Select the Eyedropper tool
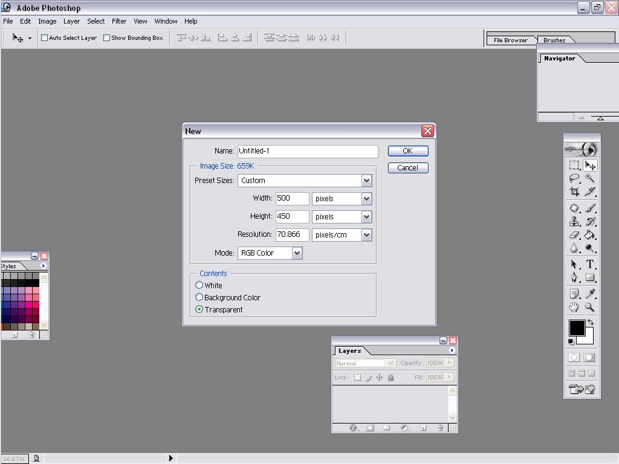 (x=590, y=294)
